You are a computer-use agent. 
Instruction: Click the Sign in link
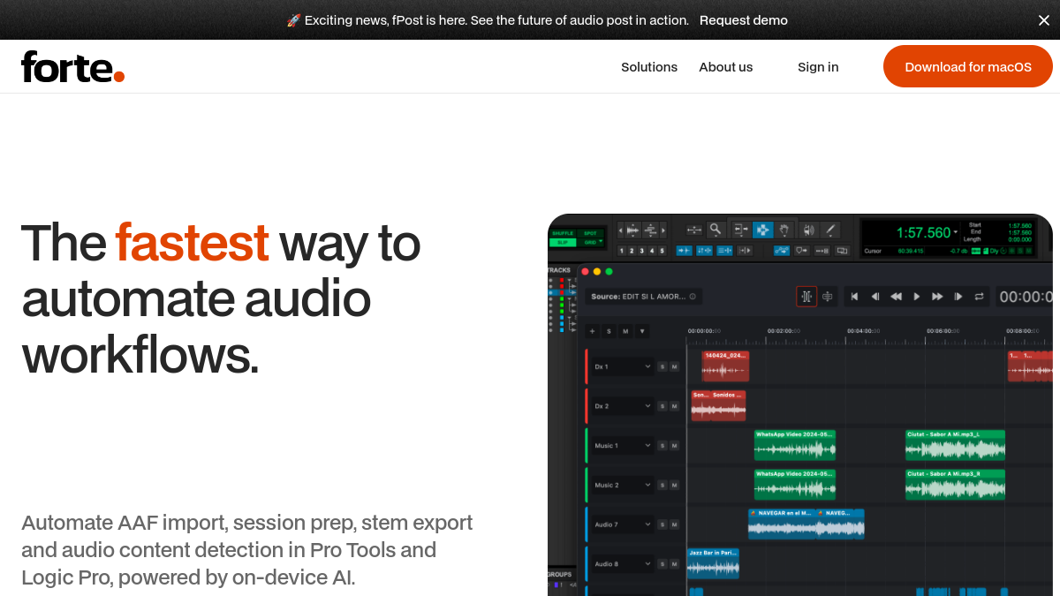click(x=818, y=67)
